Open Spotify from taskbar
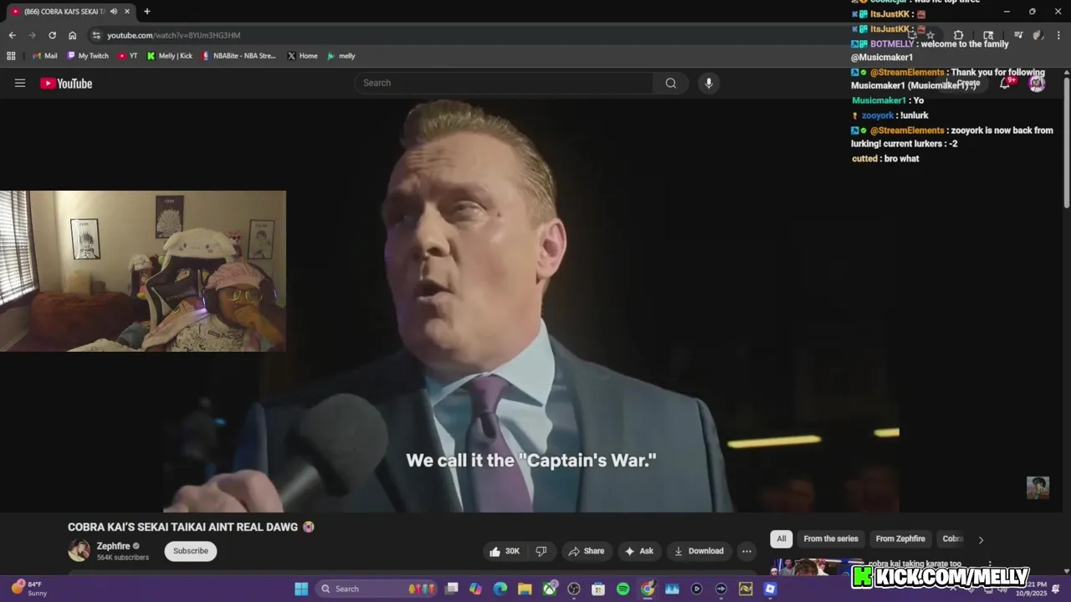 pyautogui.click(x=623, y=589)
